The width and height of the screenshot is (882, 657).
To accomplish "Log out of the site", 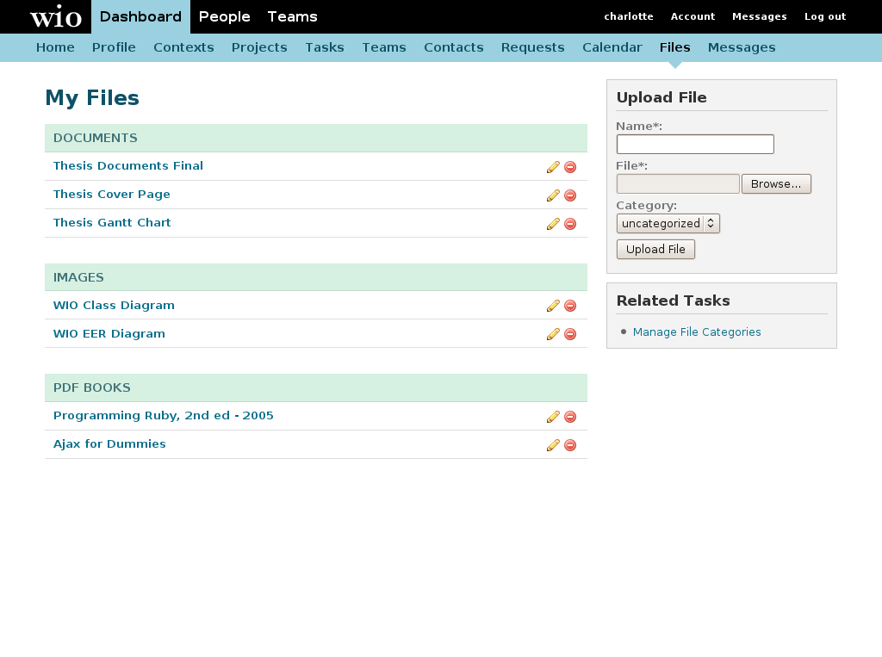I will click(825, 16).
